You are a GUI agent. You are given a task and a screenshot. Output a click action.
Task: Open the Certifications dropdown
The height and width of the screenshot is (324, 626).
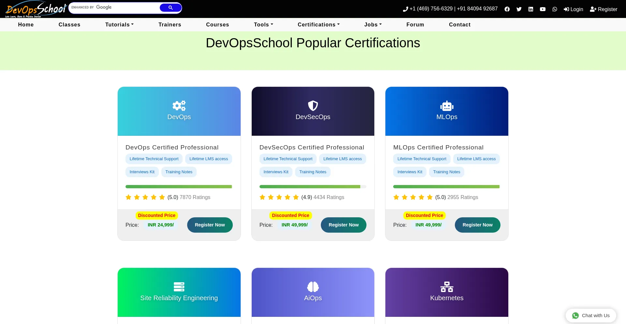tap(319, 24)
